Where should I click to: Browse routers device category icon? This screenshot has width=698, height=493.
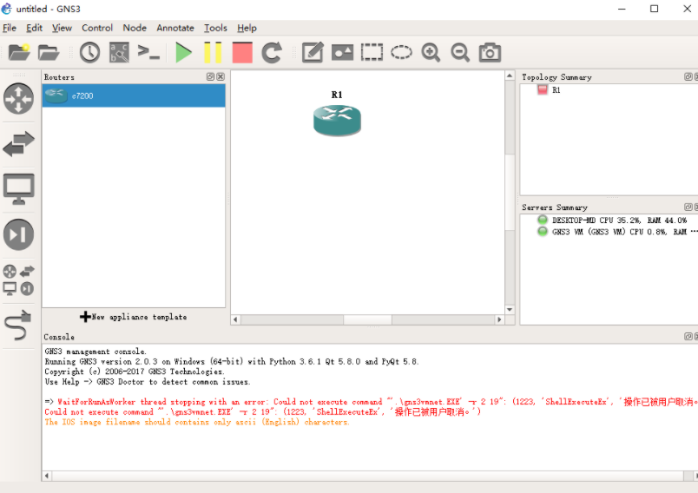click(x=19, y=98)
